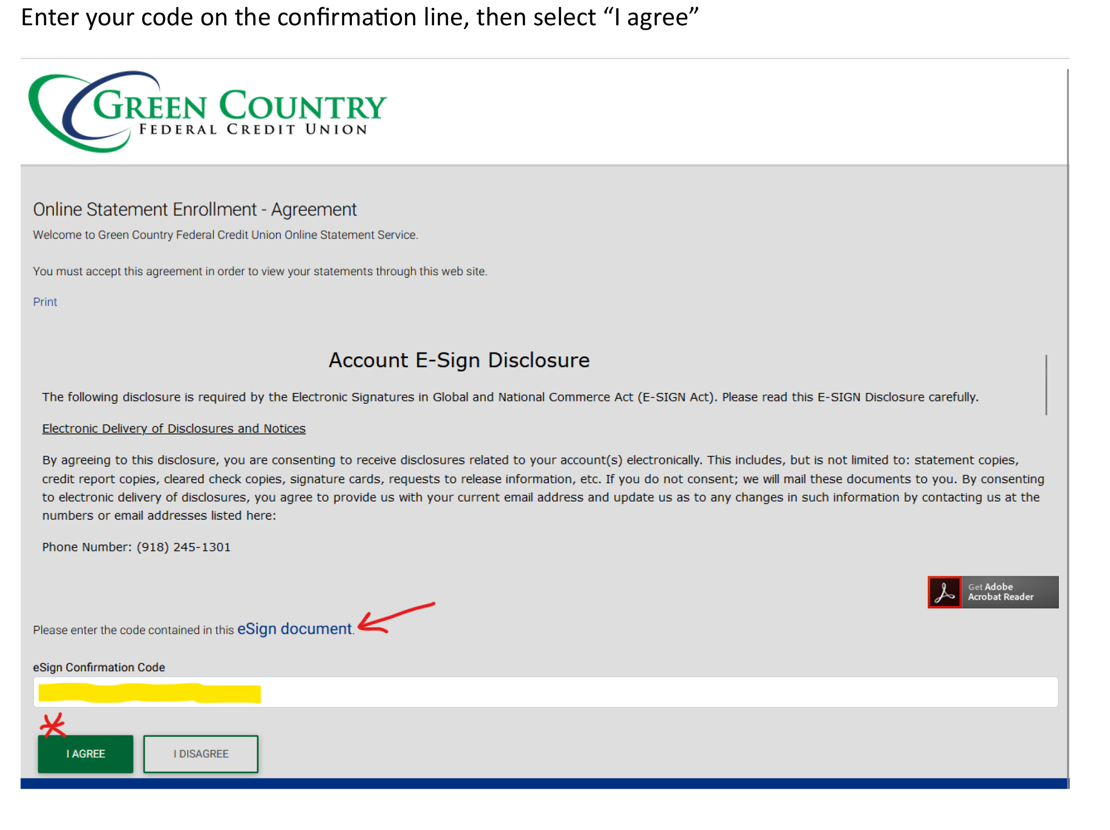1110x830 pixels.
Task: Click the 'Account E-Sign Disclosure' title
Action: point(459,360)
